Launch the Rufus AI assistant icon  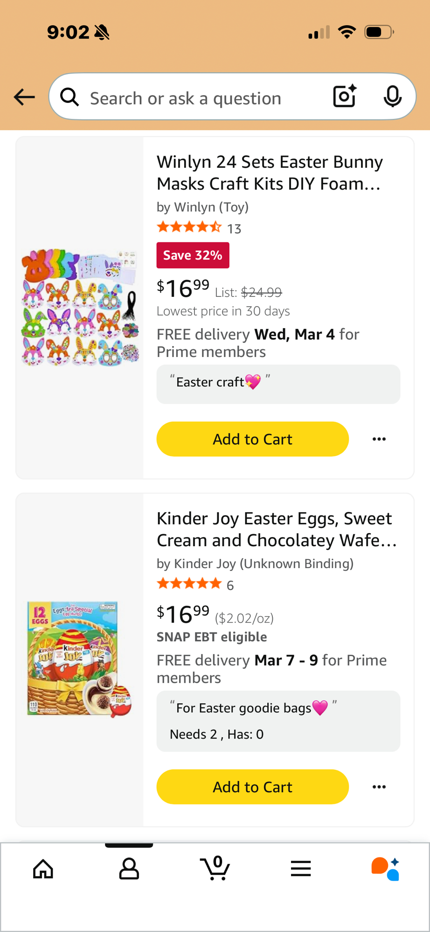(x=385, y=869)
